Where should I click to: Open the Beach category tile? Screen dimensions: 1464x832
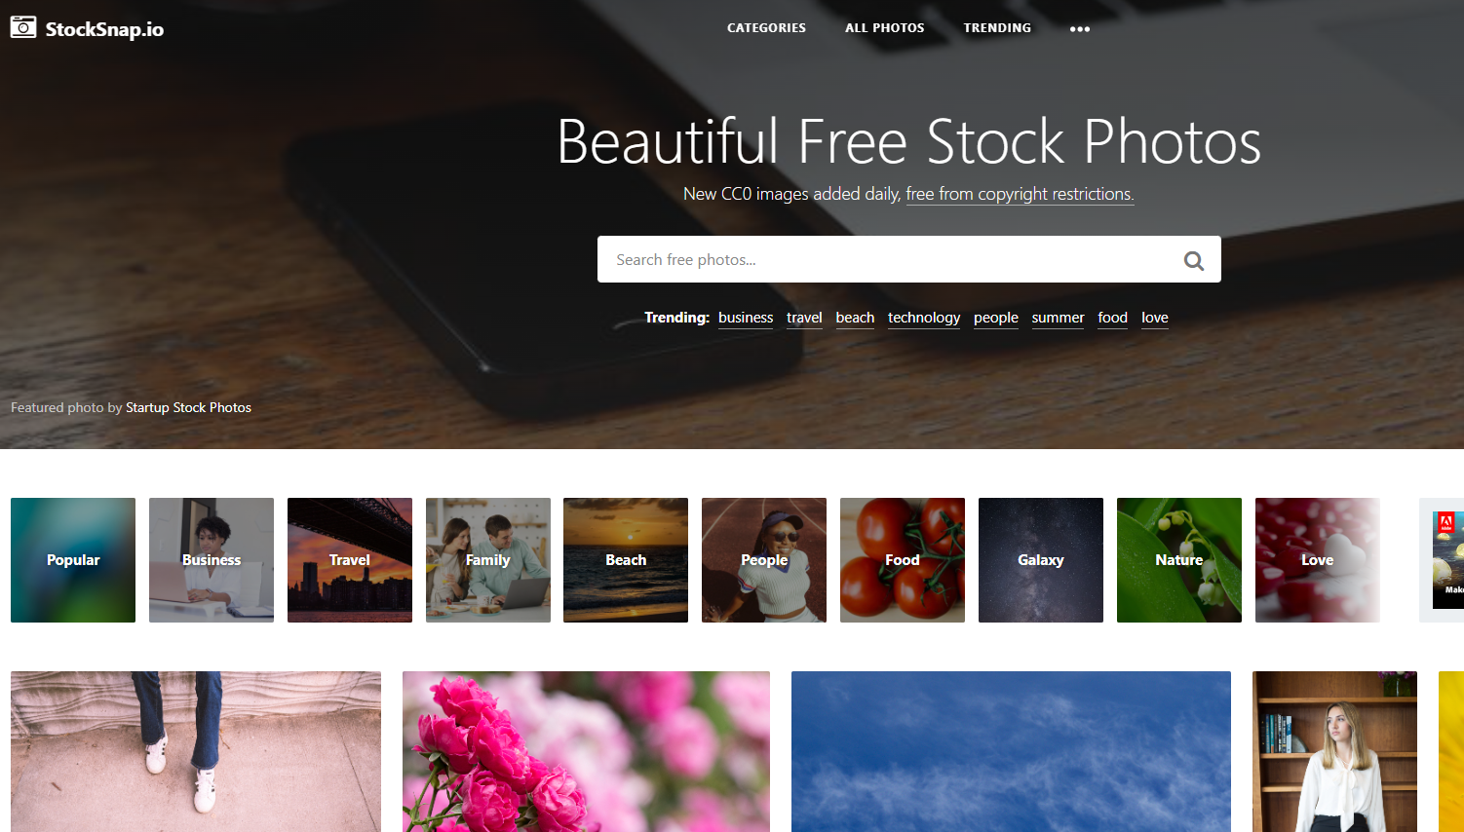pos(626,560)
